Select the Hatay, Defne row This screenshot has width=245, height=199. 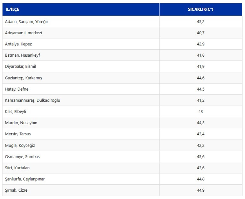pyautogui.click(x=16, y=89)
